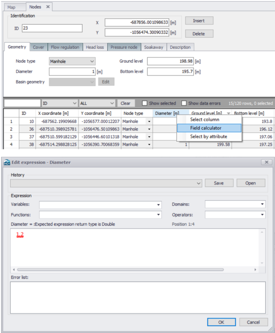Close the Edit expression dialog
Image resolution: width=275 pixels, height=333 pixels.
pos(266,162)
